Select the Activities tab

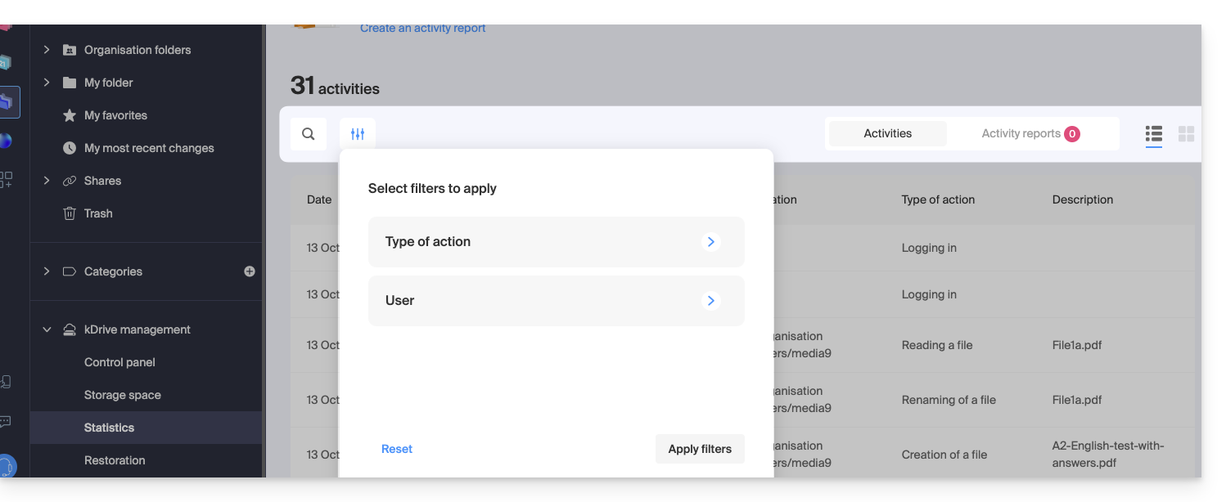[x=887, y=134]
